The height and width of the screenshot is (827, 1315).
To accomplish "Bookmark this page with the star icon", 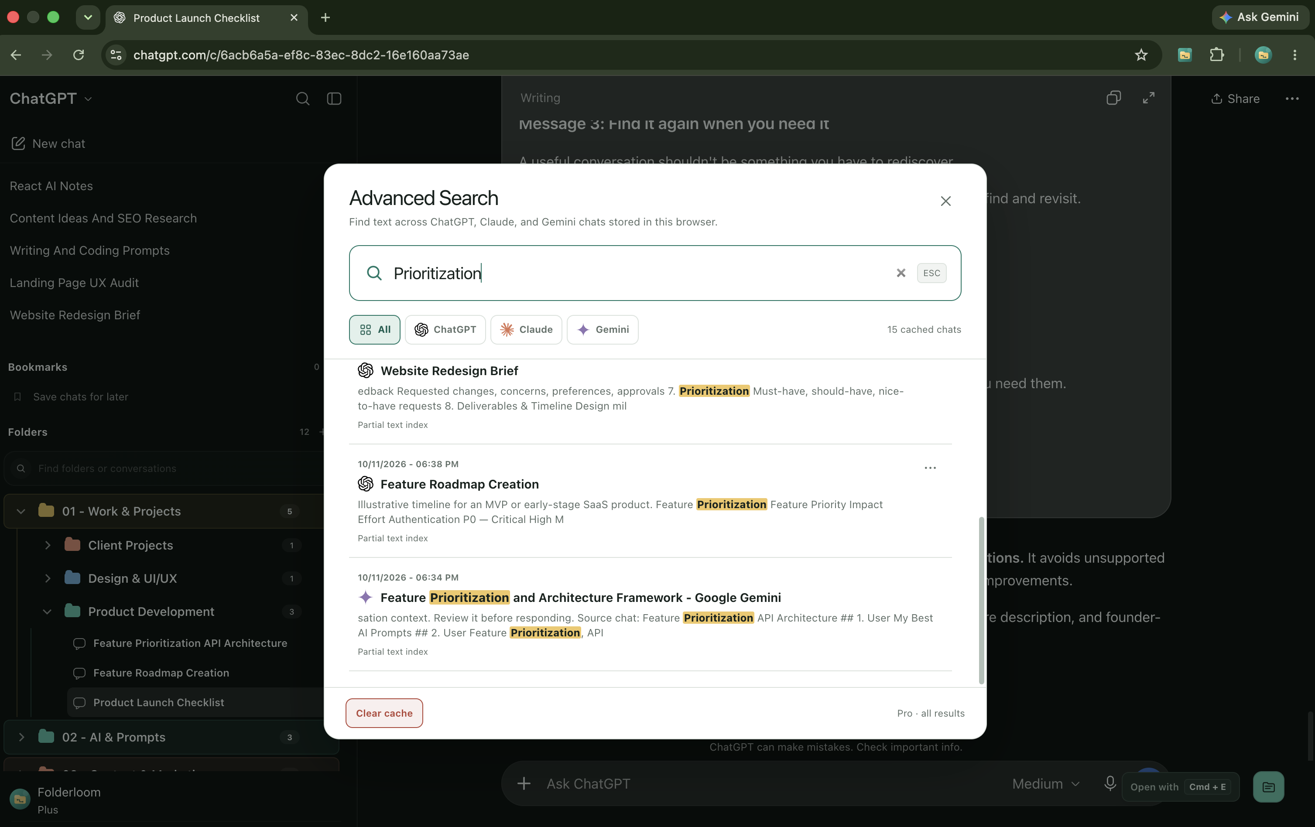I will [x=1141, y=55].
